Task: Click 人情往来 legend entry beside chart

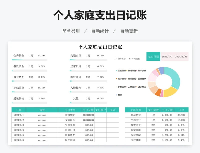Action: 131,87
